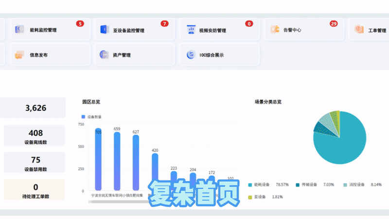Open the 能耗监控管理 module icon
389x219 pixels.
pyautogui.click(x=19, y=29)
